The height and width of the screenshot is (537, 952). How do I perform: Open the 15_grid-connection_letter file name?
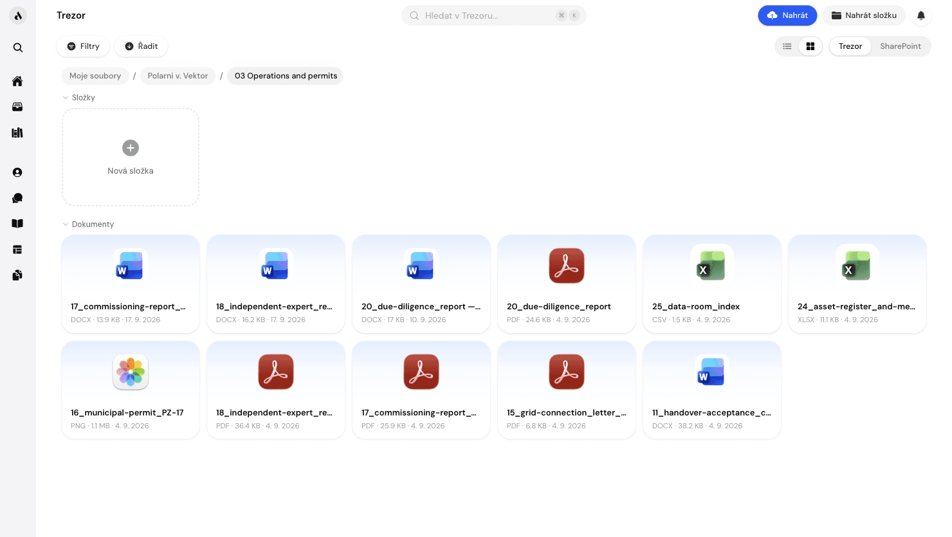567,413
